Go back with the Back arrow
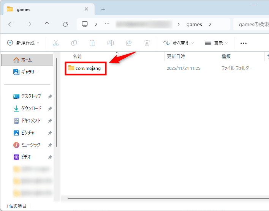Viewport: 269px width, 211px height. click(x=11, y=24)
